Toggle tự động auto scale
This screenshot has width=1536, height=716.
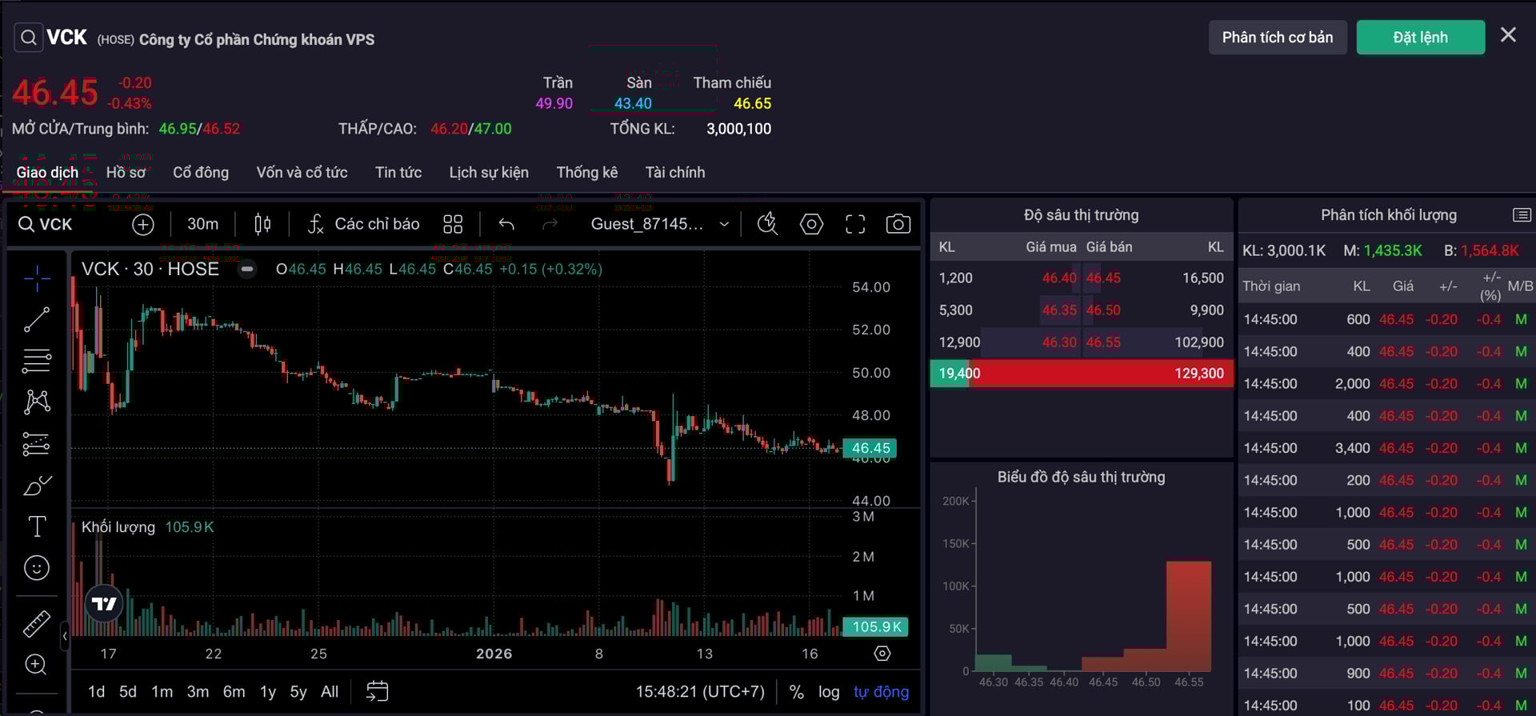881,692
